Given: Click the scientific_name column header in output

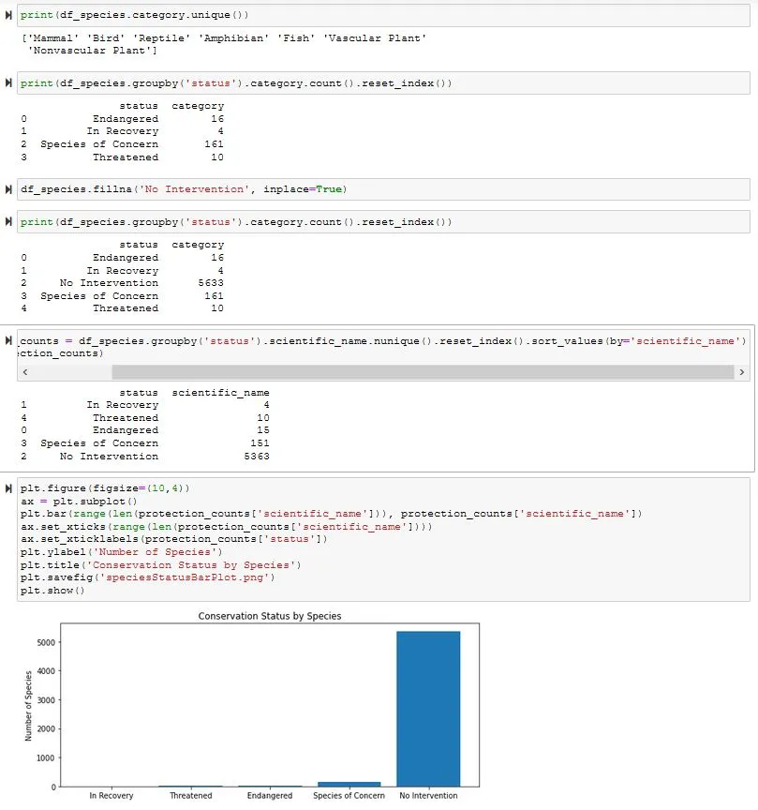Looking at the screenshot, I should 220,393.
